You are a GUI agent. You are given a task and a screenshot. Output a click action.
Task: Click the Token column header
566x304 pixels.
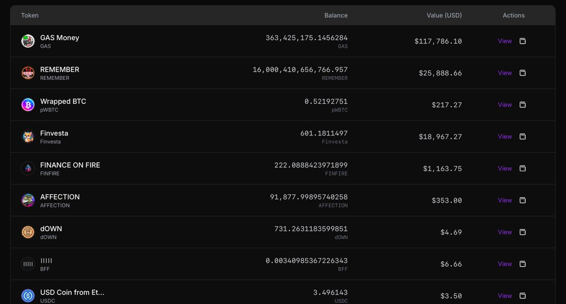click(x=30, y=15)
